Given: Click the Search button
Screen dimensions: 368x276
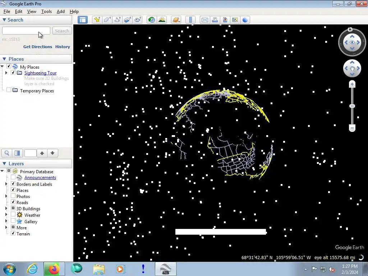Looking at the screenshot, I should click(x=62, y=31).
